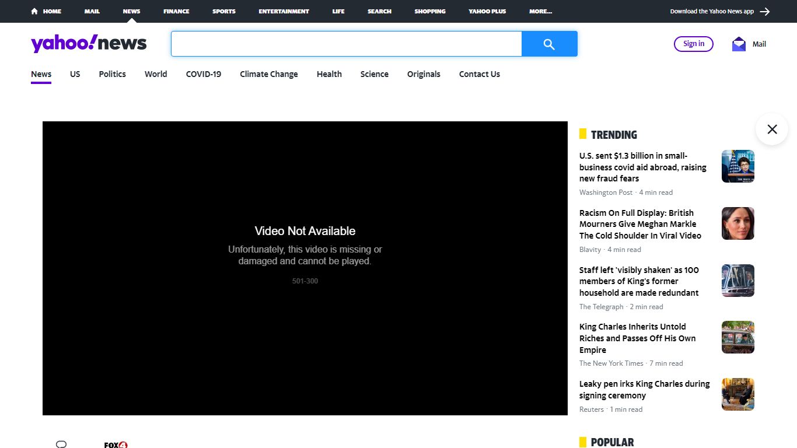This screenshot has height=448, width=797.
Task: Switch to the World tab
Action: 156,74
